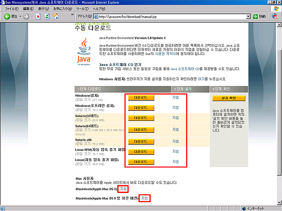
Task: Click the Internet zone icon in status bar
Action: pyautogui.click(x=244, y=208)
